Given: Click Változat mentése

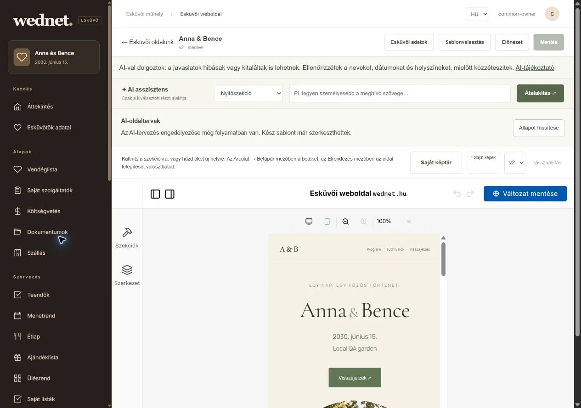Looking at the screenshot, I should (525, 194).
